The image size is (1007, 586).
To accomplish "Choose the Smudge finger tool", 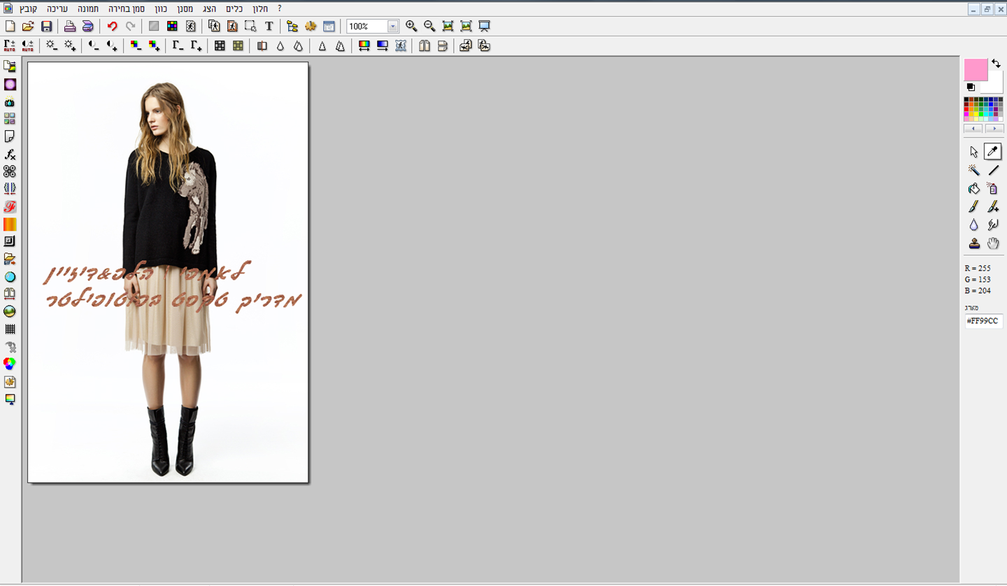I will (x=992, y=224).
